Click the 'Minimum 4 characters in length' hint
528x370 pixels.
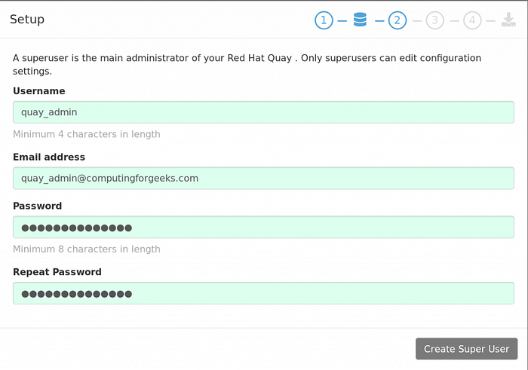(x=87, y=134)
